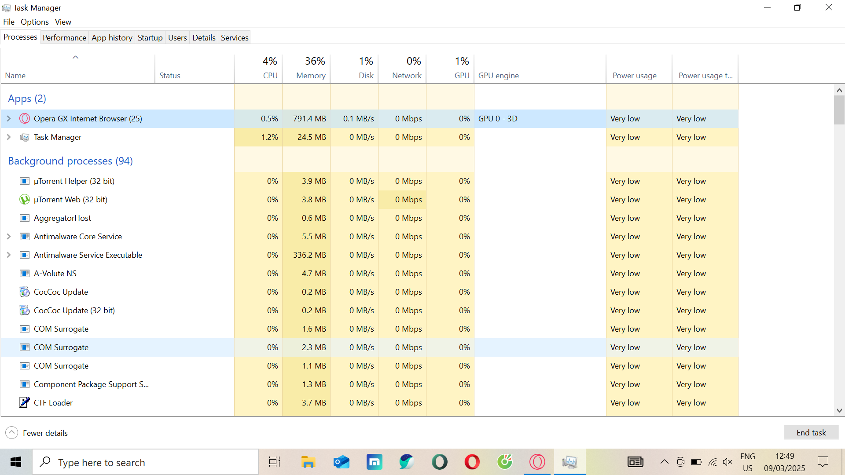Screen dimensions: 845x475
Task: Click the scrollbar down arrow
Action: [x=839, y=410]
